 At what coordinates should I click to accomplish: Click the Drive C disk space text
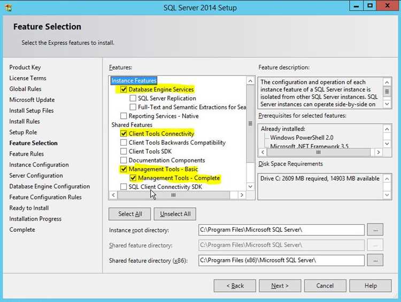(320, 178)
